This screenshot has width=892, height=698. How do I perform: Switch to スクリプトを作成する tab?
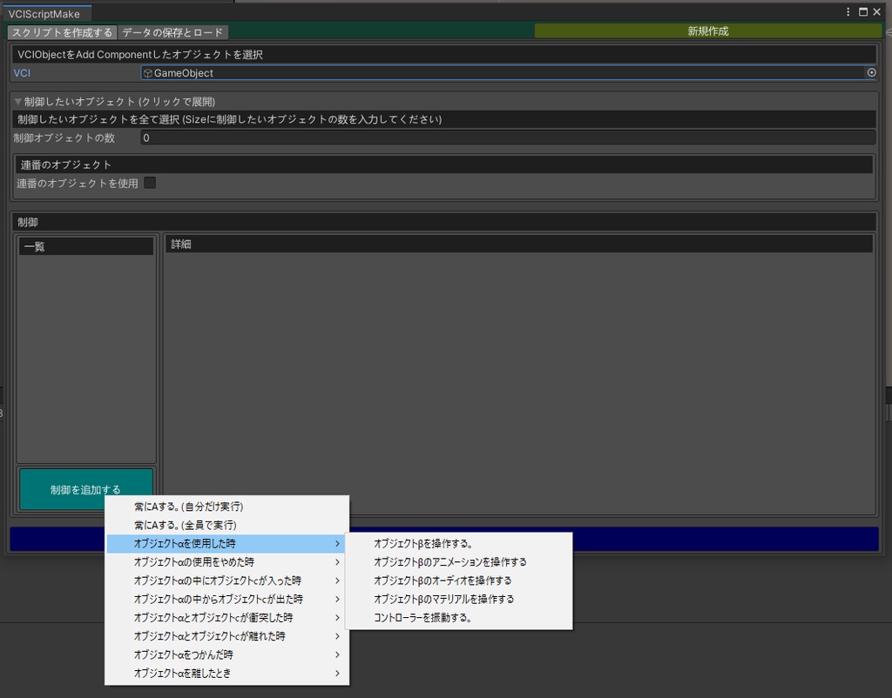coord(61,31)
